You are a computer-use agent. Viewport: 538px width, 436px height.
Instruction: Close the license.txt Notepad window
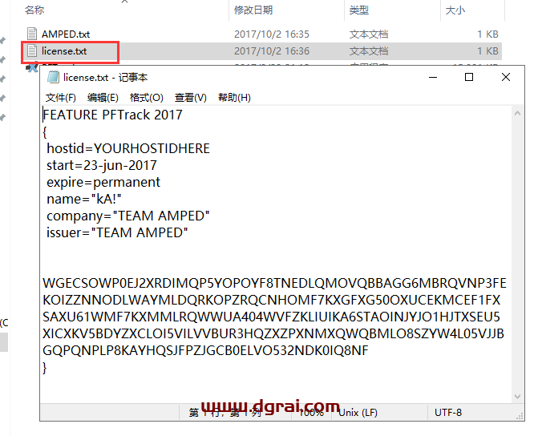point(506,77)
